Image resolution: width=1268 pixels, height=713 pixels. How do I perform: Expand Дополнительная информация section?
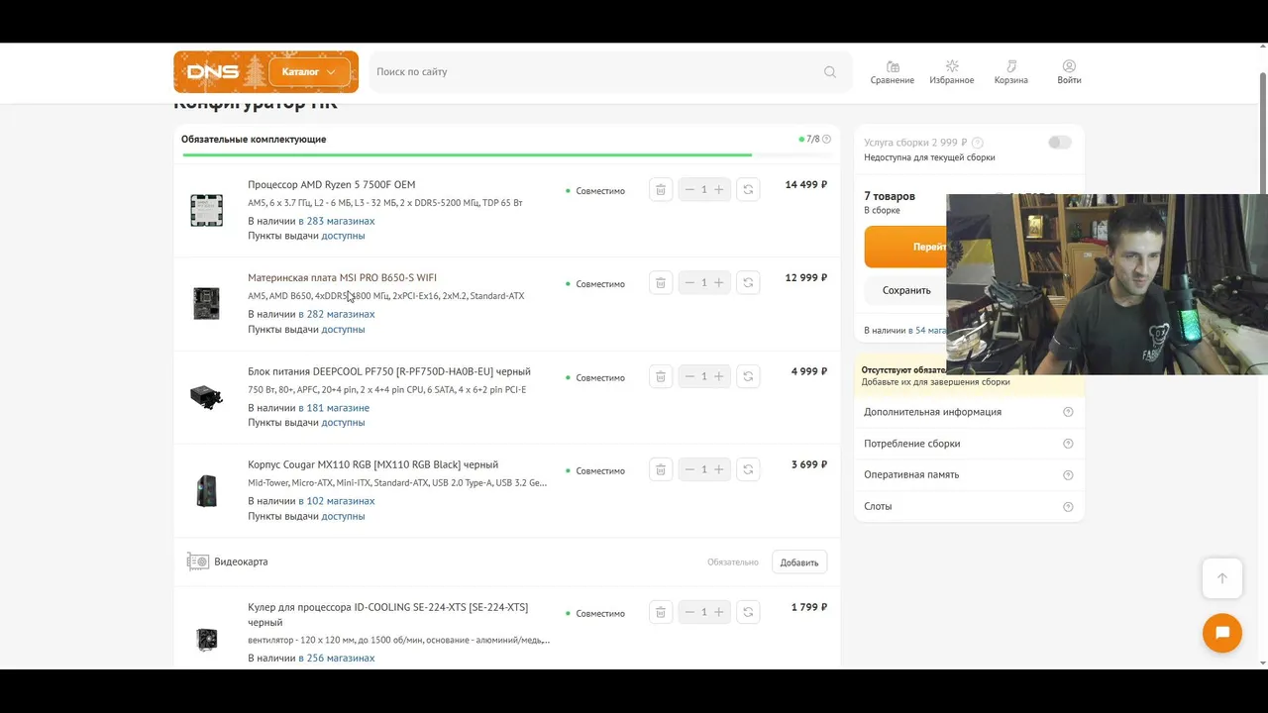969,412
